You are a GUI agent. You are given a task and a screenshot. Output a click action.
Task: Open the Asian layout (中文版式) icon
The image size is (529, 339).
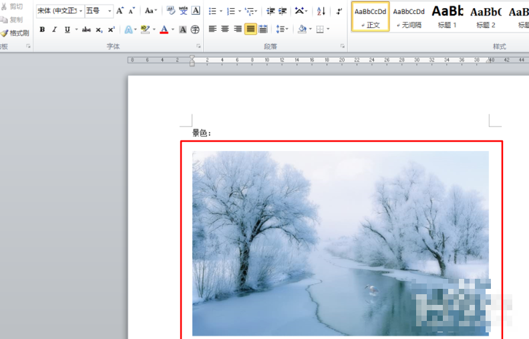tap(299, 11)
